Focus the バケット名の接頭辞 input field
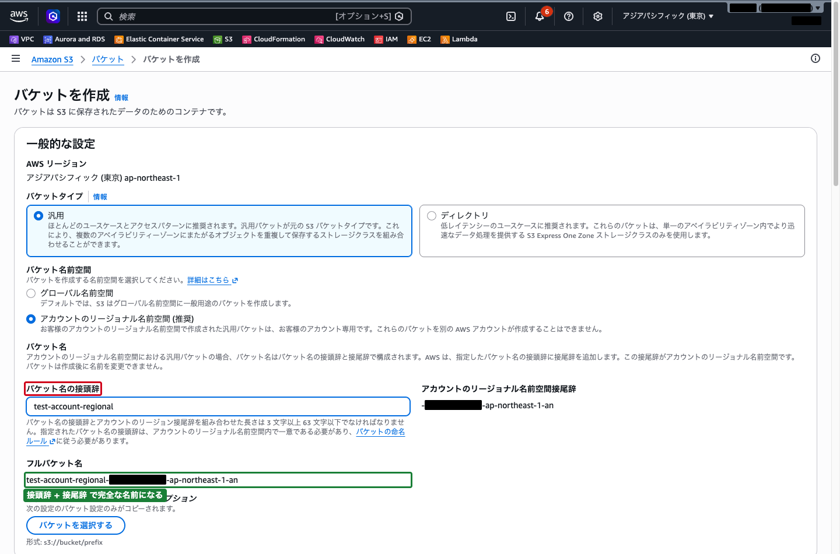Image resolution: width=840 pixels, height=554 pixels. [218, 406]
